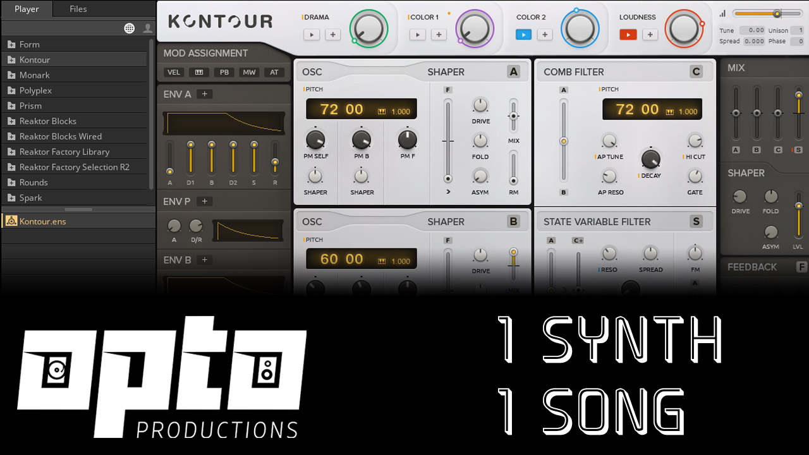Click the user profile icon in browser
Viewport: 809px width, 455px height.
(x=148, y=28)
